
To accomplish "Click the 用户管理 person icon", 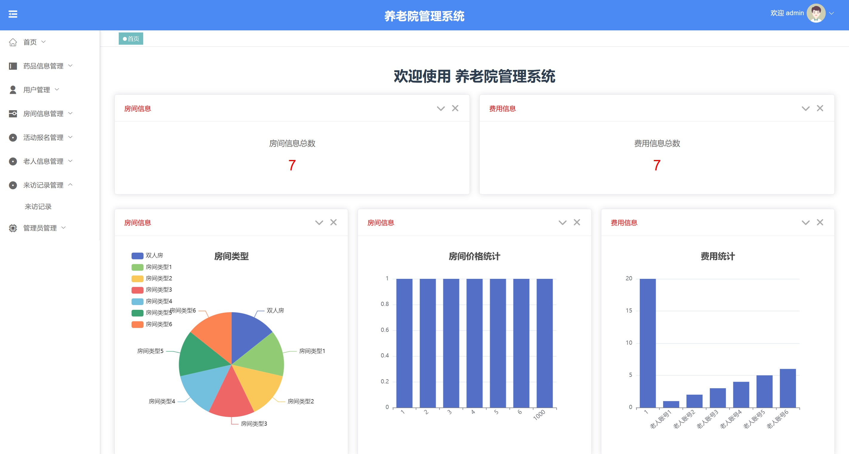I will (x=13, y=90).
